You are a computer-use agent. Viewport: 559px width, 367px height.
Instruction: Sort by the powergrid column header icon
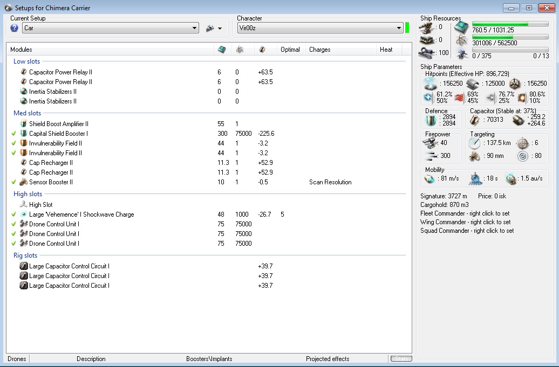tap(240, 50)
